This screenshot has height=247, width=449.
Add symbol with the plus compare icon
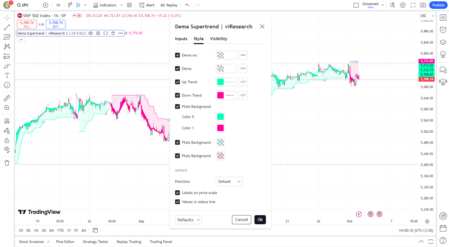(45, 5)
